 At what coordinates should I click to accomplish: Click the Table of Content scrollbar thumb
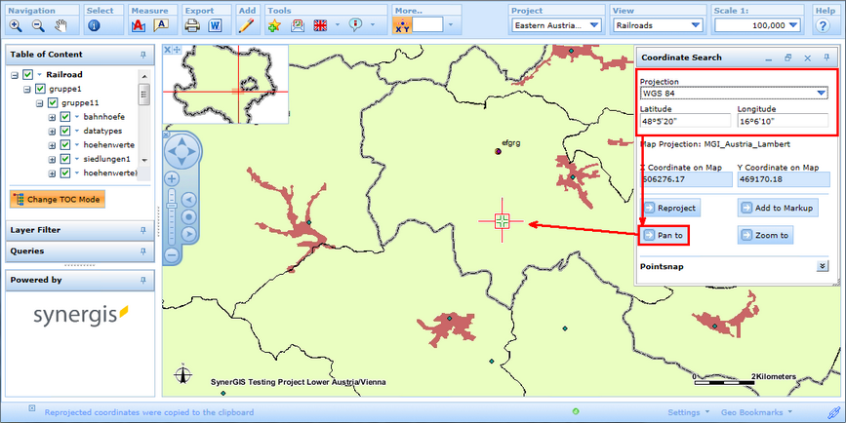[x=143, y=94]
